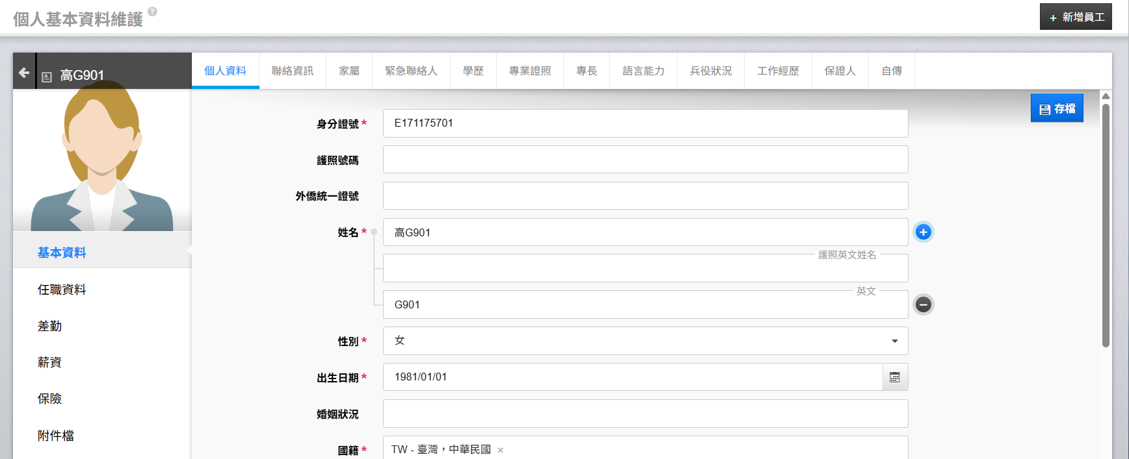1129x459 pixels.
Task: Select 任職資料 in the left sidebar
Action: click(x=62, y=290)
